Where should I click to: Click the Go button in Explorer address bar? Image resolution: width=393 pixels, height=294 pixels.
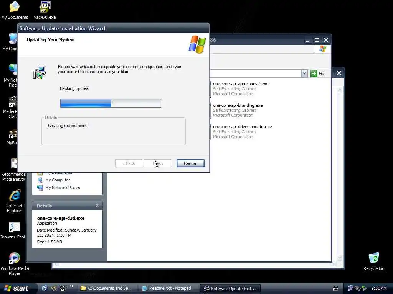(317, 73)
